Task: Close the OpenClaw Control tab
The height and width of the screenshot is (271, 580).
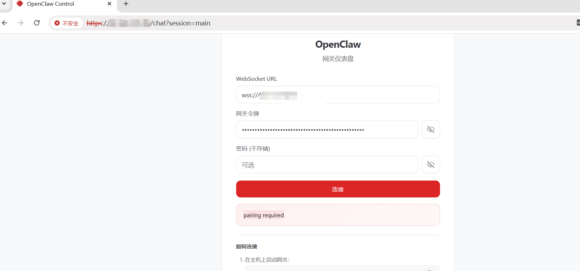Action: (x=109, y=4)
